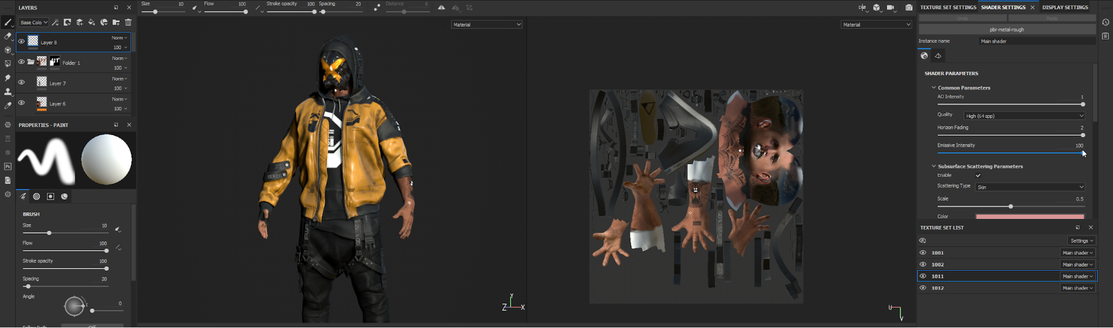The image size is (1113, 328).
Task: Take a viewport screenshot with camera icon
Action: (909, 8)
